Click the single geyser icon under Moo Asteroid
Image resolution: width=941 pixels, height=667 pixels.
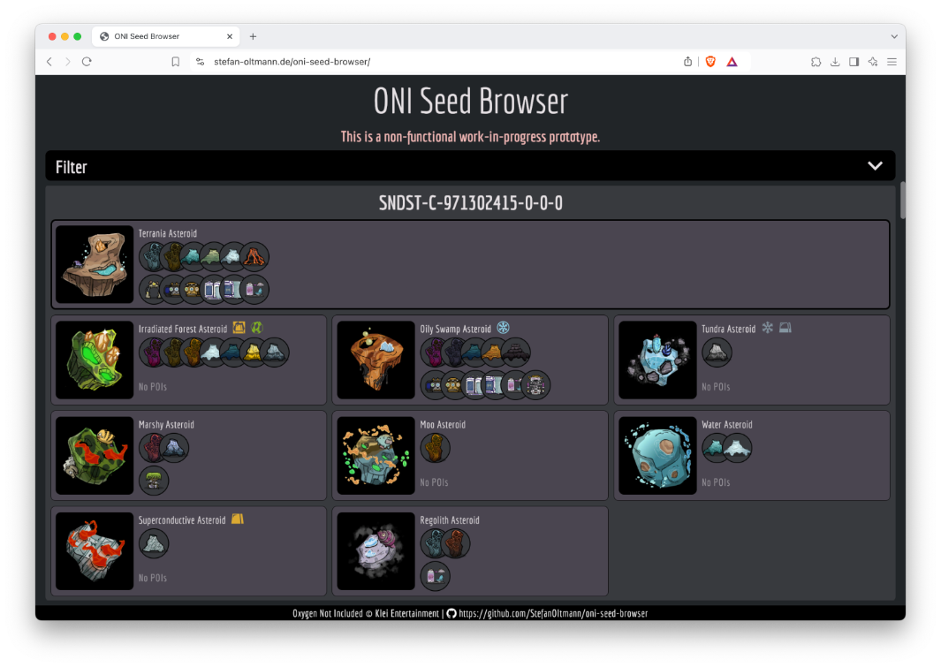pyautogui.click(x=435, y=448)
